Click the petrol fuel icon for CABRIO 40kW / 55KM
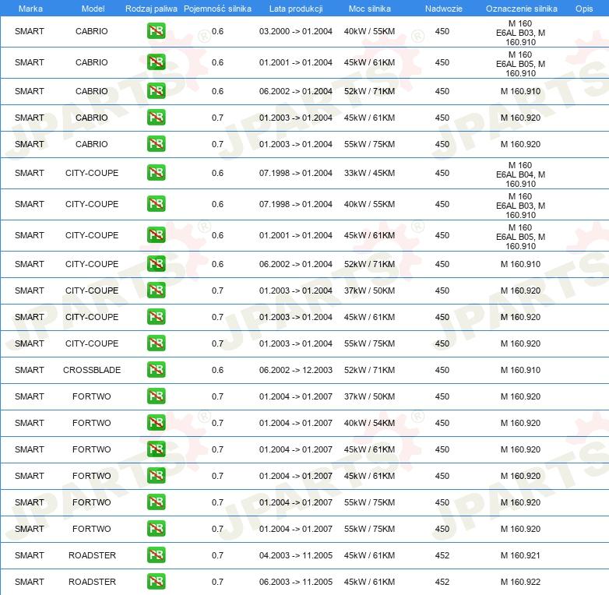Image resolution: width=609 pixels, height=595 pixels. (156, 31)
